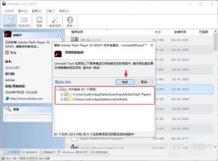Close the UninstallWizard dialog
The width and height of the screenshot is (218, 161).
pyautogui.click(x=152, y=45)
